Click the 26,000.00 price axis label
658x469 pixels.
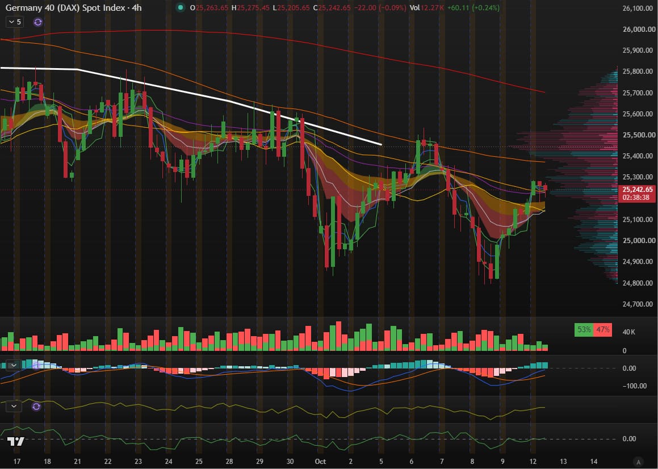pos(639,30)
